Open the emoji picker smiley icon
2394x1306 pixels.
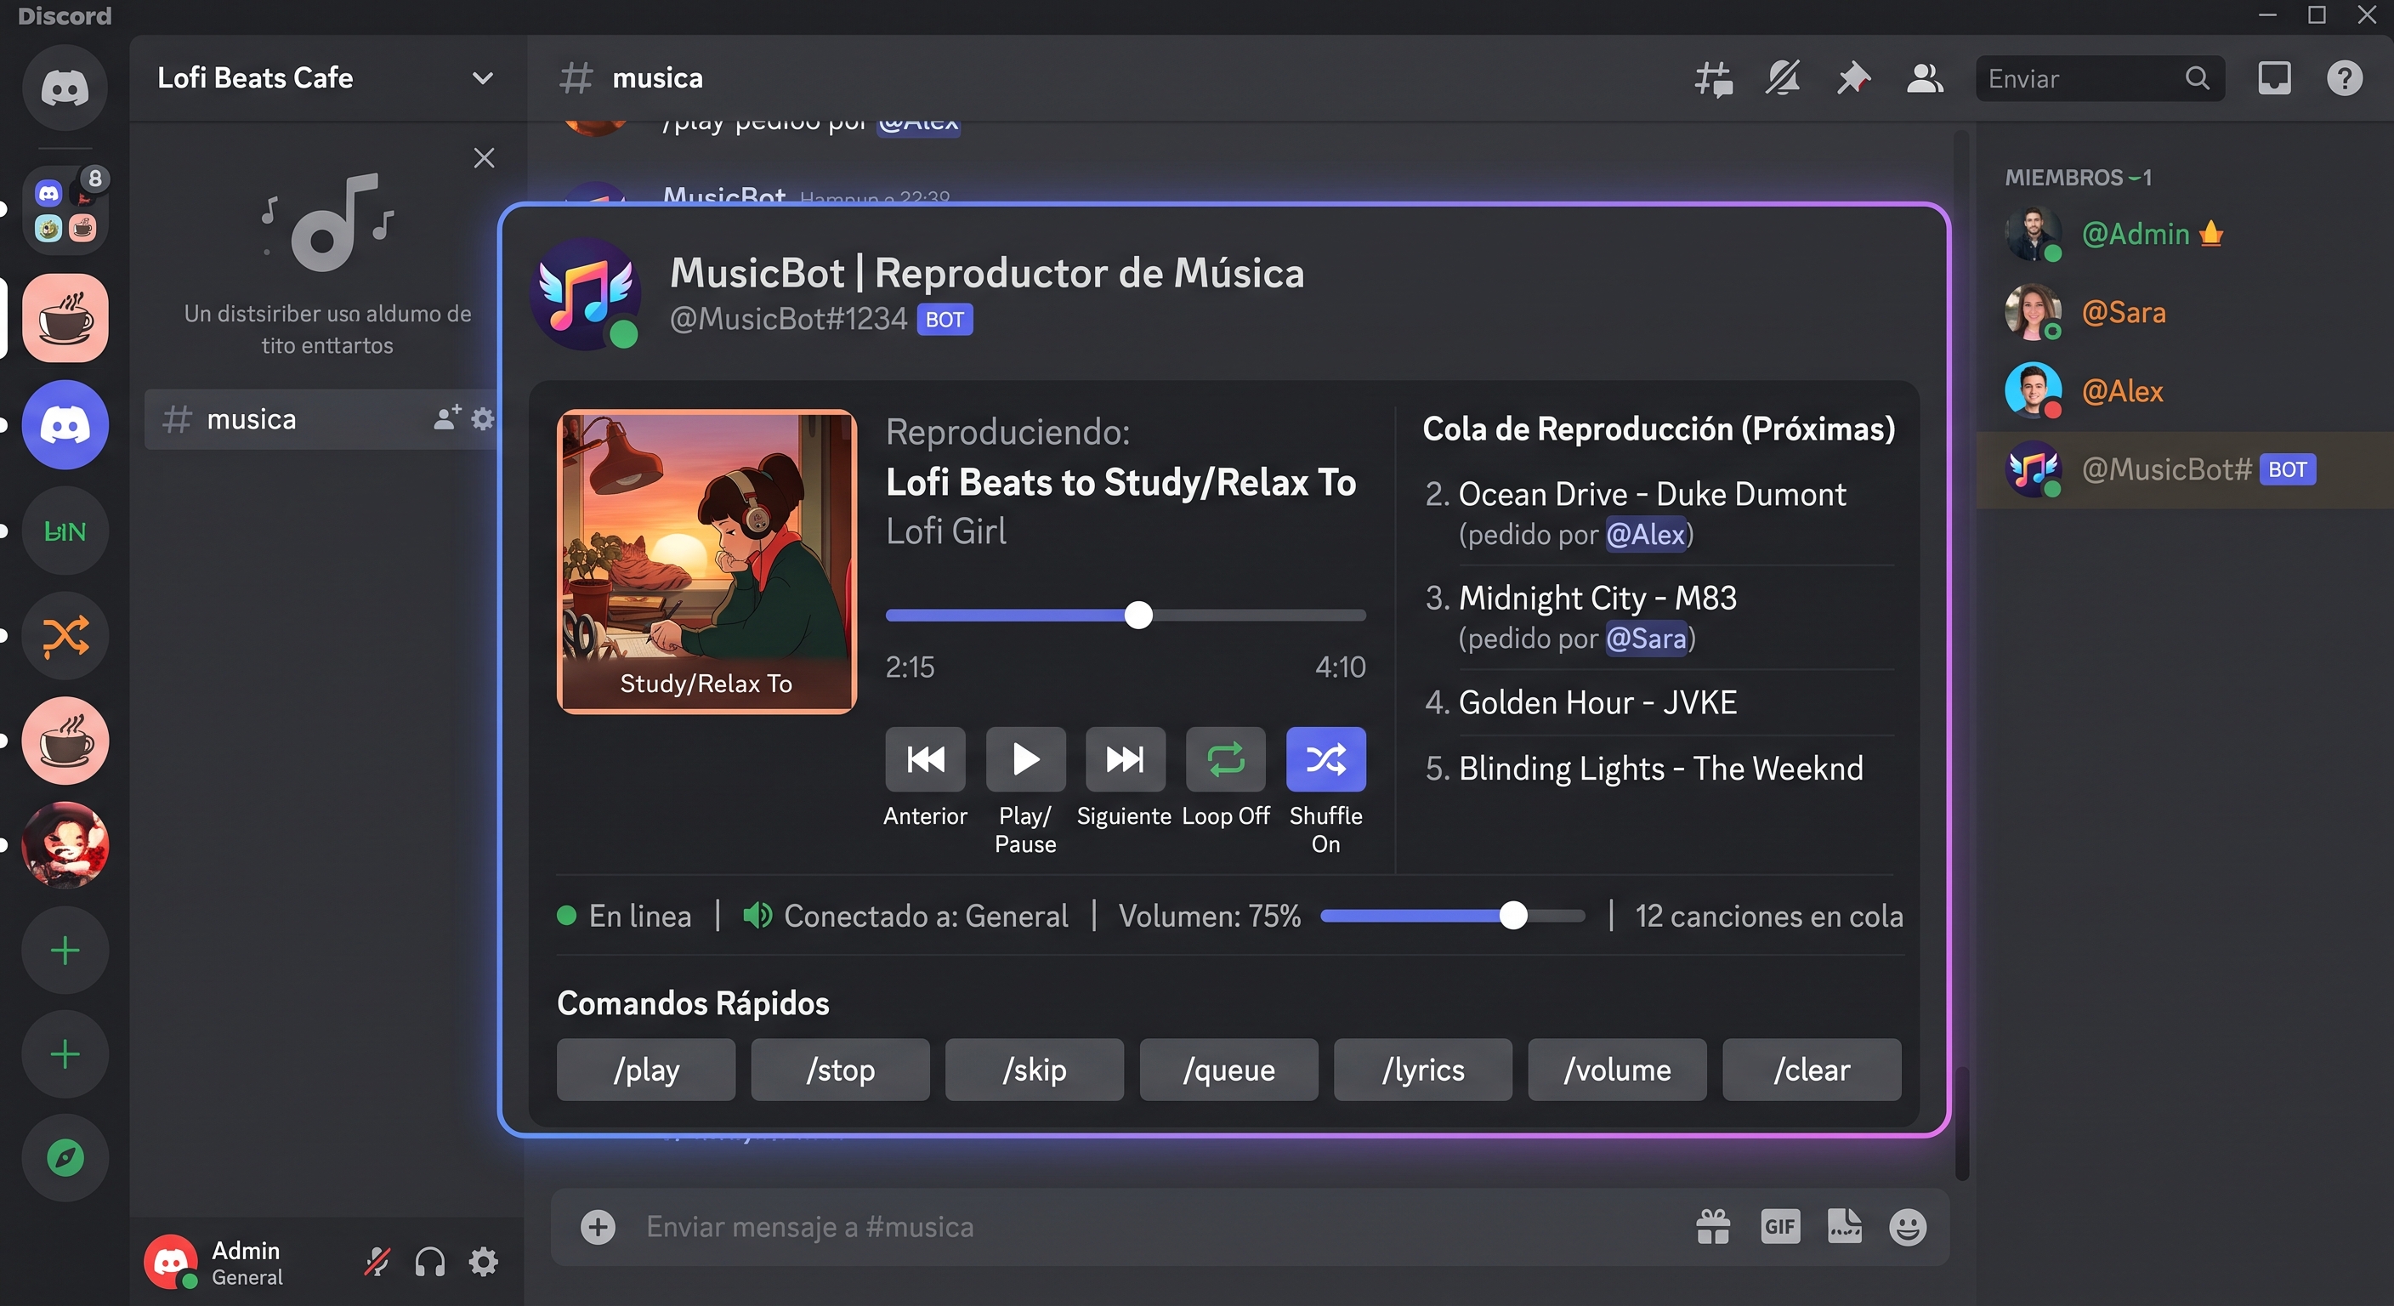[x=1908, y=1227]
